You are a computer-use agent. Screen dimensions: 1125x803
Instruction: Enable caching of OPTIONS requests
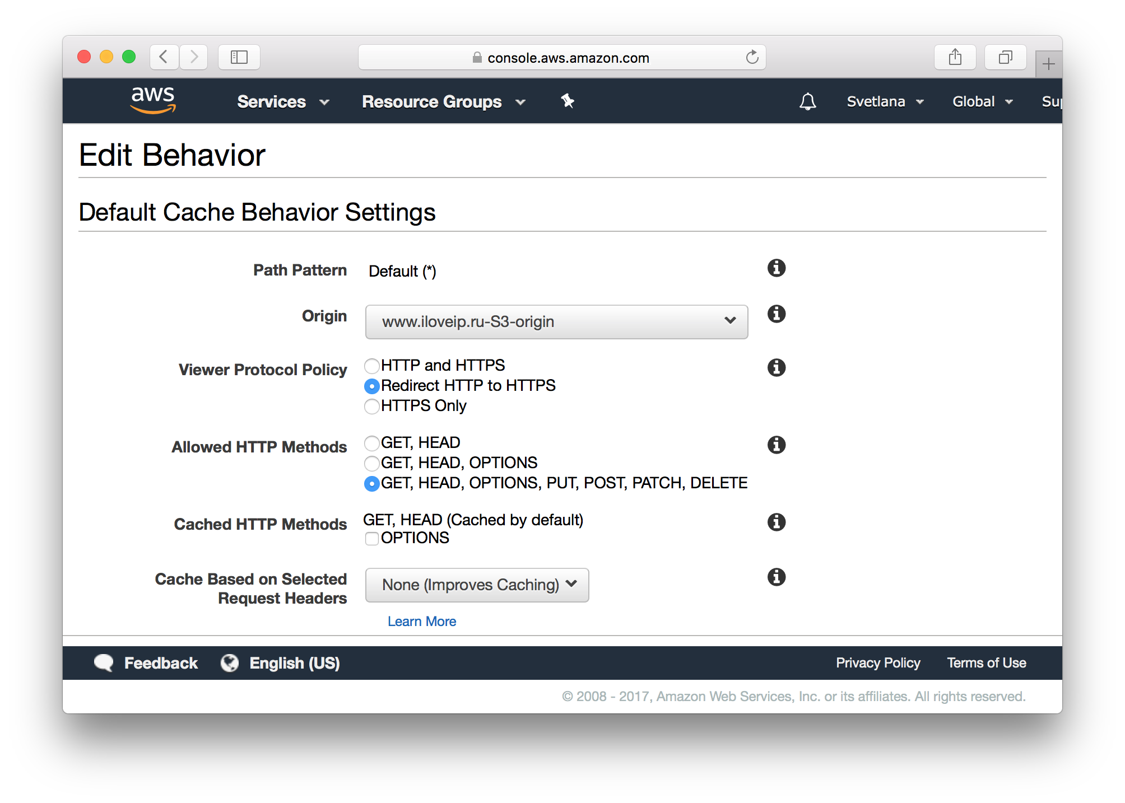pyautogui.click(x=371, y=539)
